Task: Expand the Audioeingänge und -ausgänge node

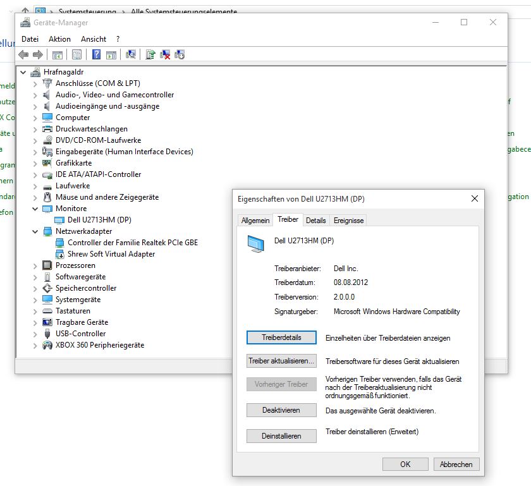Action: point(35,106)
